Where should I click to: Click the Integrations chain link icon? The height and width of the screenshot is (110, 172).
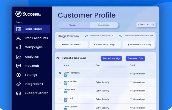click(x=18, y=84)
